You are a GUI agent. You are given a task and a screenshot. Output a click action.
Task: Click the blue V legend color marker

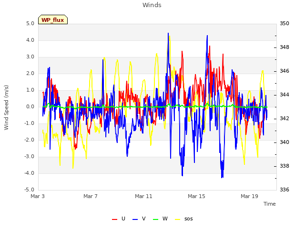(x=135, y=219)
